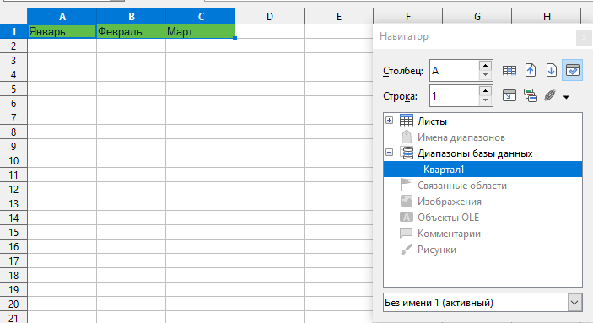Click the Рисунки brush icon
593x323 pixels.
(x=407, y=250)
